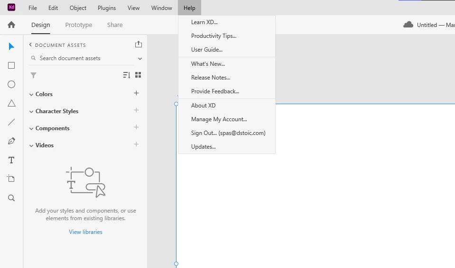Choose the Select arrow tool
The height and width of the screenshot is (268, 455).
(x=11, y=46)
